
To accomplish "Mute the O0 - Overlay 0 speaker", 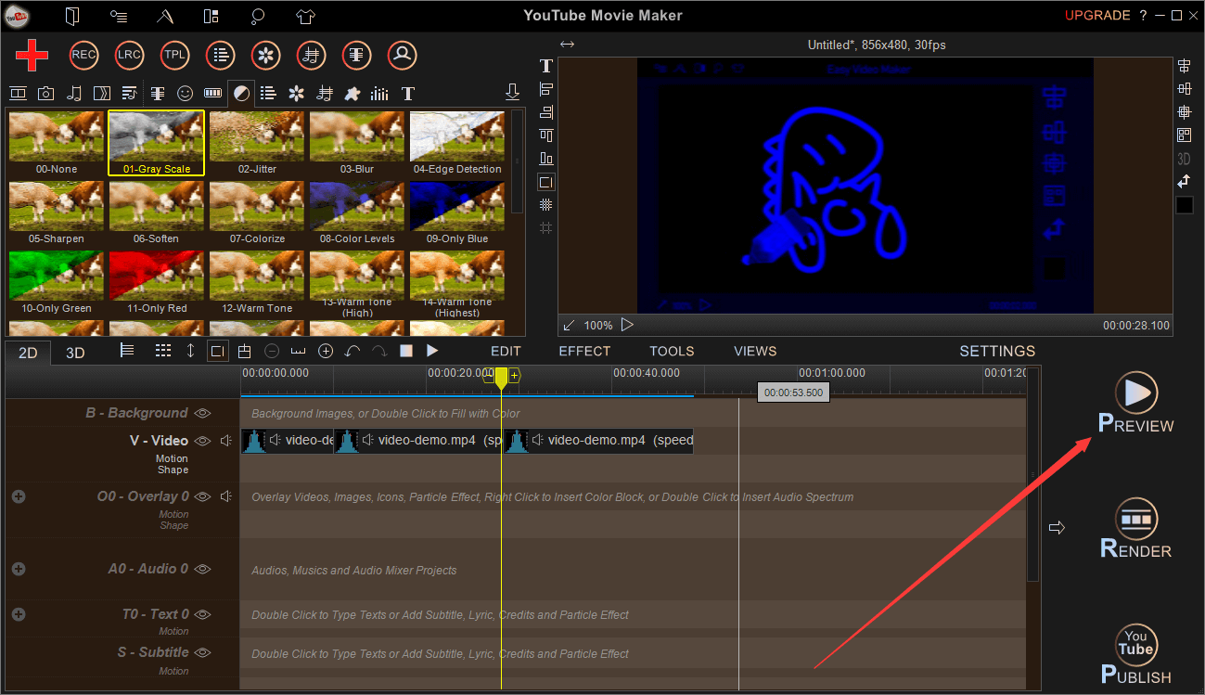I will [x=225, y=496].
